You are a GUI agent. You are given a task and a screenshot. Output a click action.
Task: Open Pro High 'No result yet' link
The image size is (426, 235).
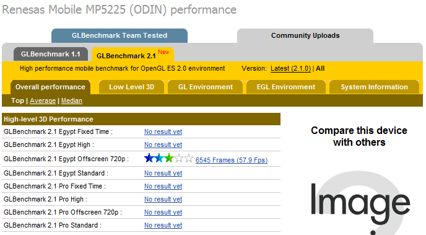pyautogui.click(x=163, y=200)
